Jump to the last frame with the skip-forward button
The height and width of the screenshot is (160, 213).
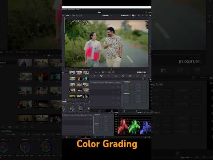tap(110, 72)
